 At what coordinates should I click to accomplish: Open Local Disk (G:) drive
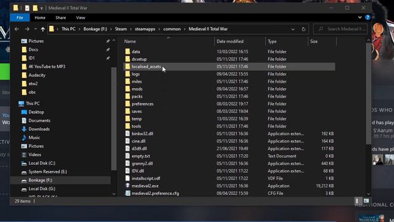click(42, 189)
